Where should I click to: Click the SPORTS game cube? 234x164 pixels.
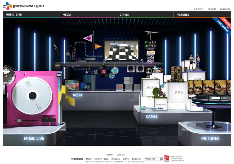pos(150,88)
